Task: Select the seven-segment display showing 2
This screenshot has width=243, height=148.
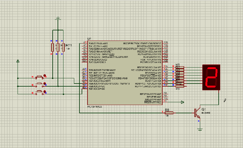Action: (x=211, y=77)
